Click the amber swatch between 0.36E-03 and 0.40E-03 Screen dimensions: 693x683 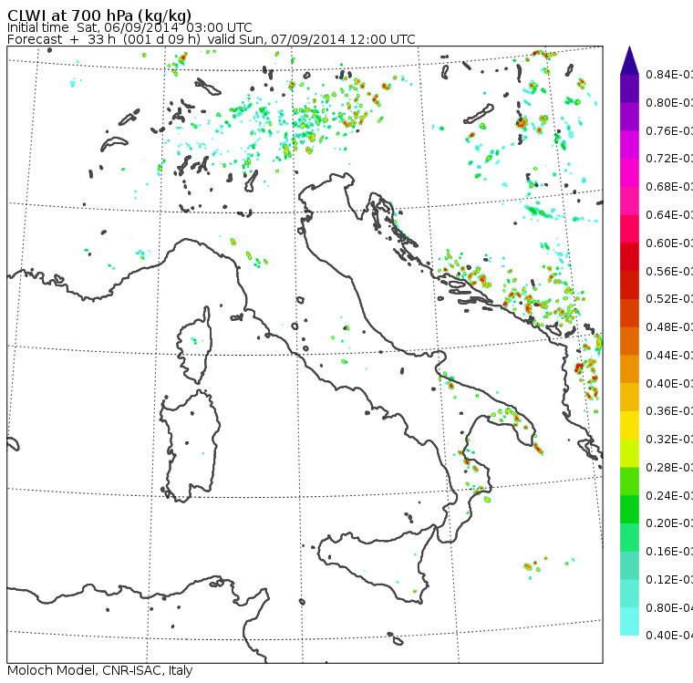pos(629,398)
